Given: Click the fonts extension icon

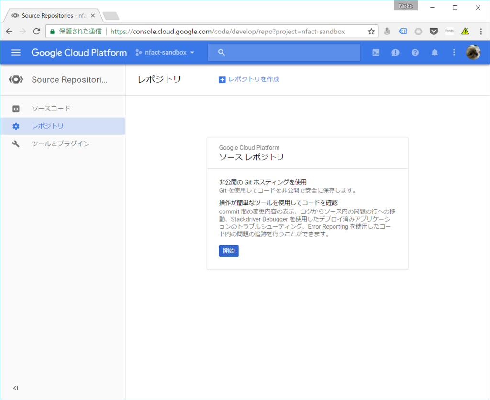Looking at the screenshot, I should [449, 31].
